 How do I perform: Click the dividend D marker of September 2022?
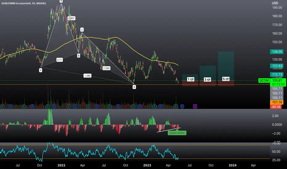[118, 106]
